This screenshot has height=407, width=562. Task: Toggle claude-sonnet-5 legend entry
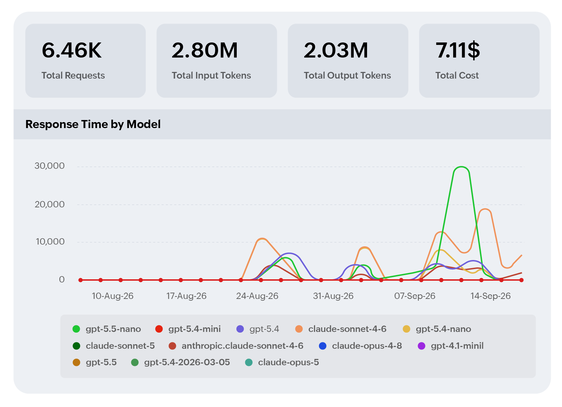coord(113,346)
